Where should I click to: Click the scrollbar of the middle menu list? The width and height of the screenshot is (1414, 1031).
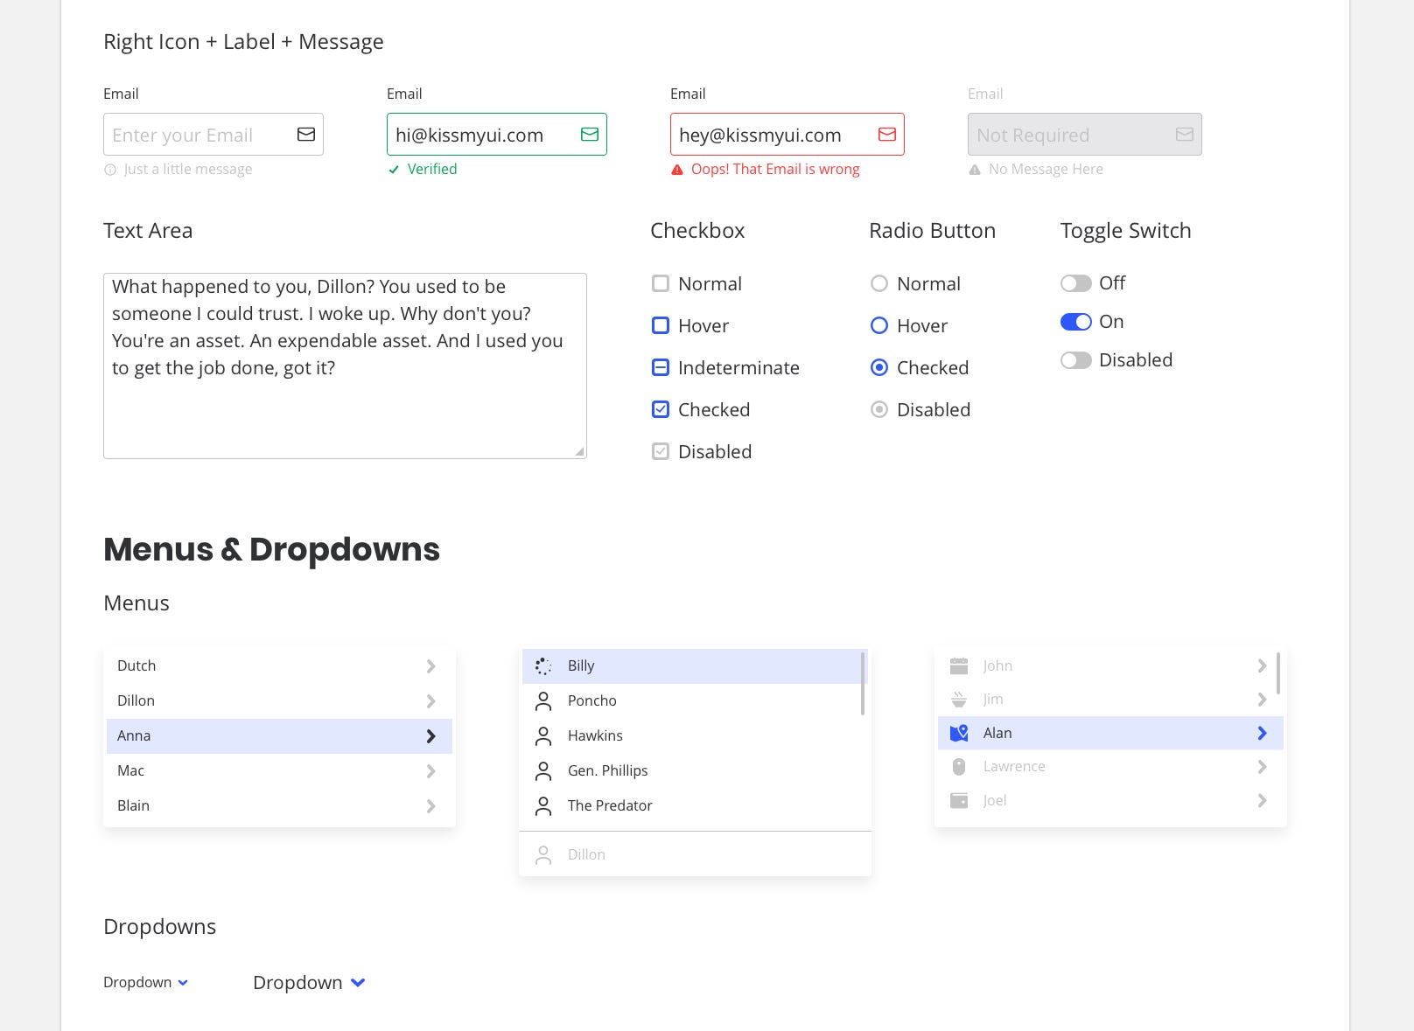[863, 684]
